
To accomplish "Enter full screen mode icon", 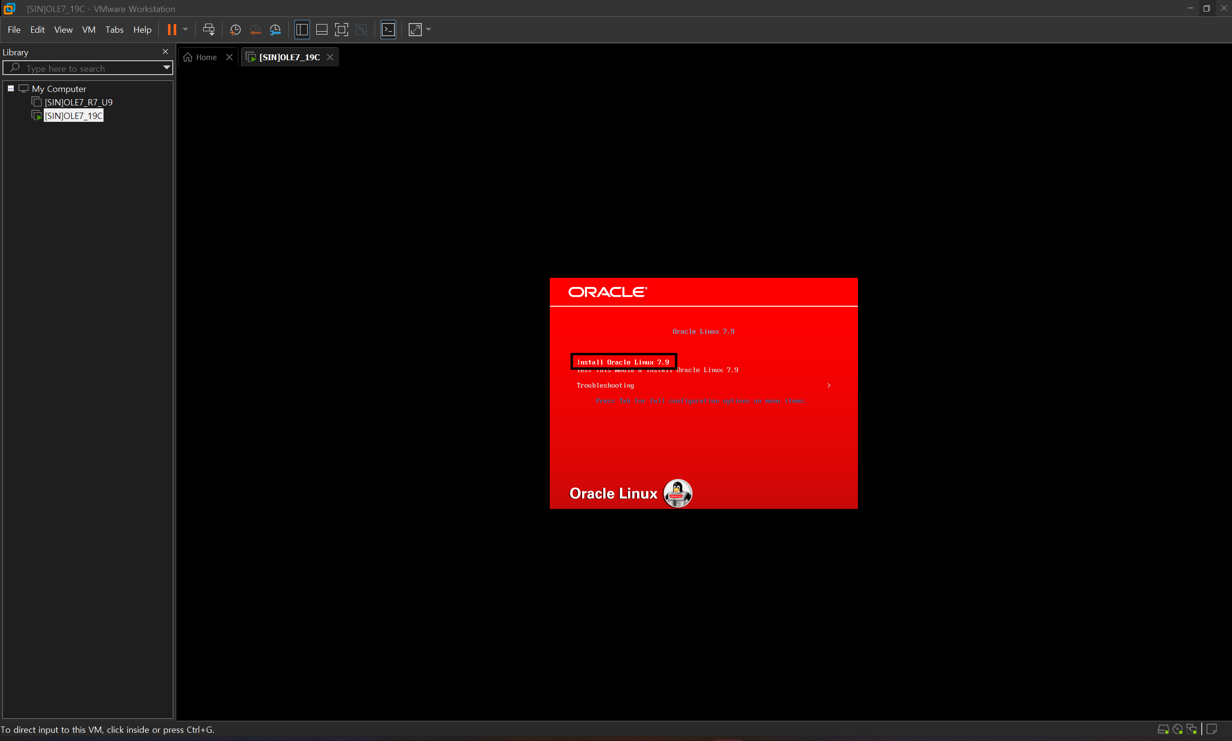I will (x=341, y=29).
